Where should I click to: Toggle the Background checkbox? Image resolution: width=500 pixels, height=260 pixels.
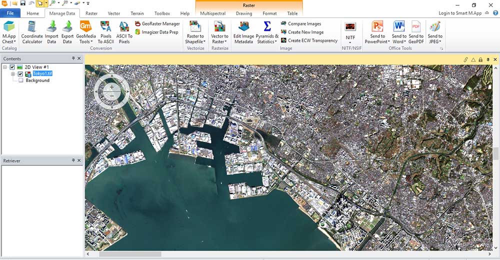pyautogui.click(x=20, y=80)
